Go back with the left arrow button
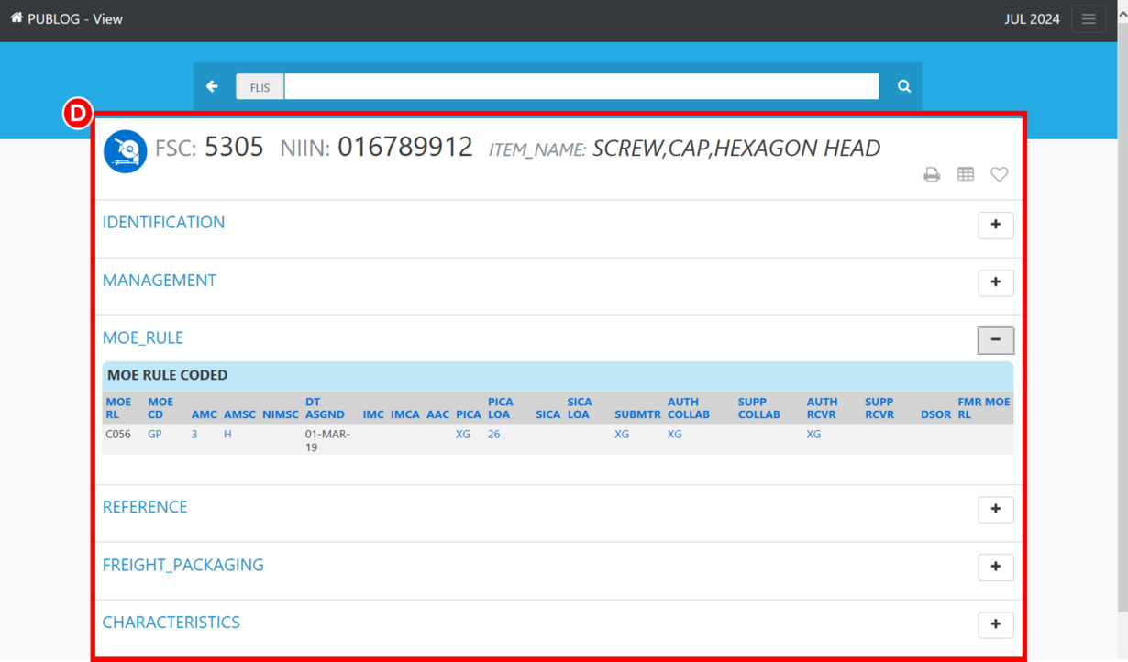Viewport: 1128px width, 662px height. (213, 86)
